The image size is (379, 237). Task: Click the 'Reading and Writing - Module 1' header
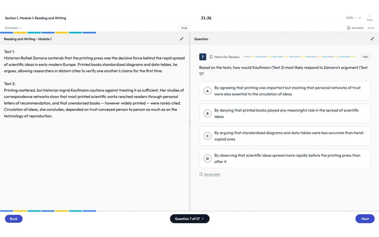click(28, 39)
